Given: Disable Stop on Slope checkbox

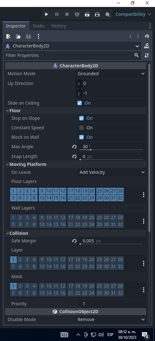Looking at the screenshot, I should point(81,118).
